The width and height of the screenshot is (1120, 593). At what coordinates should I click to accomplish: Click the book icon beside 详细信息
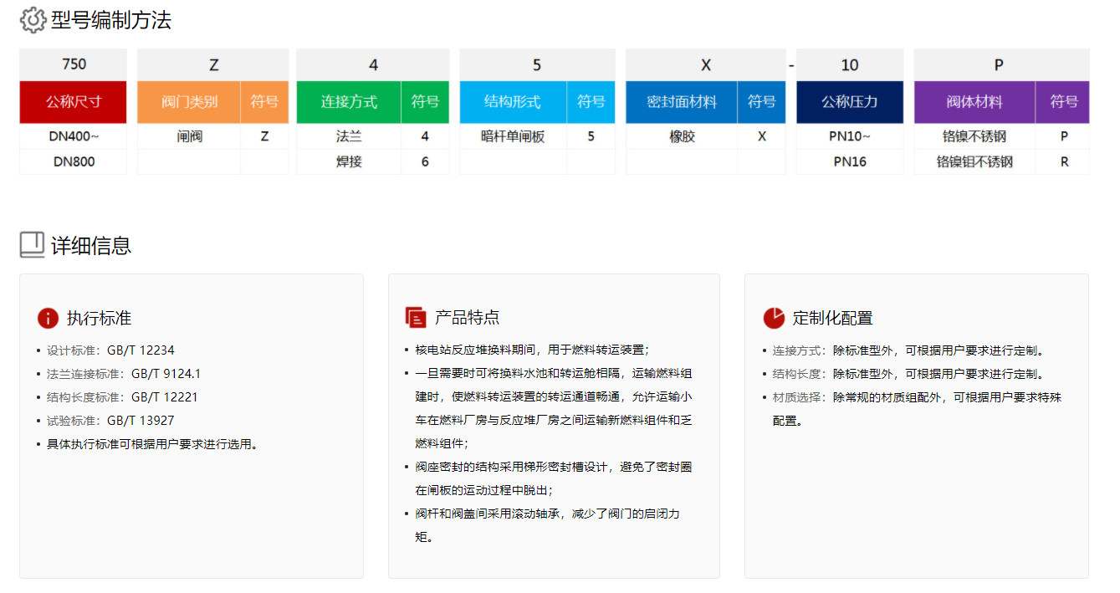31,245
